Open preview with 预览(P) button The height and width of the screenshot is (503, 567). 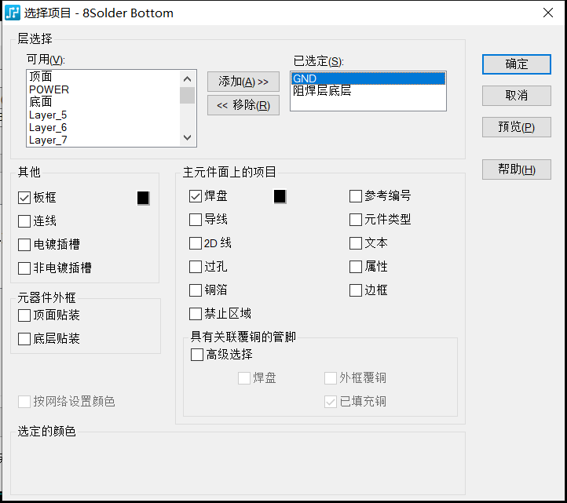[x=517, y=127]
